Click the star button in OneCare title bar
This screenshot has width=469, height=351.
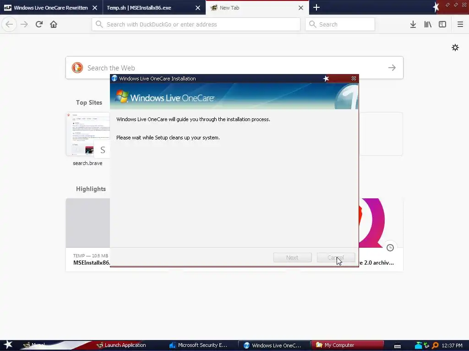(x=326, y=78)
